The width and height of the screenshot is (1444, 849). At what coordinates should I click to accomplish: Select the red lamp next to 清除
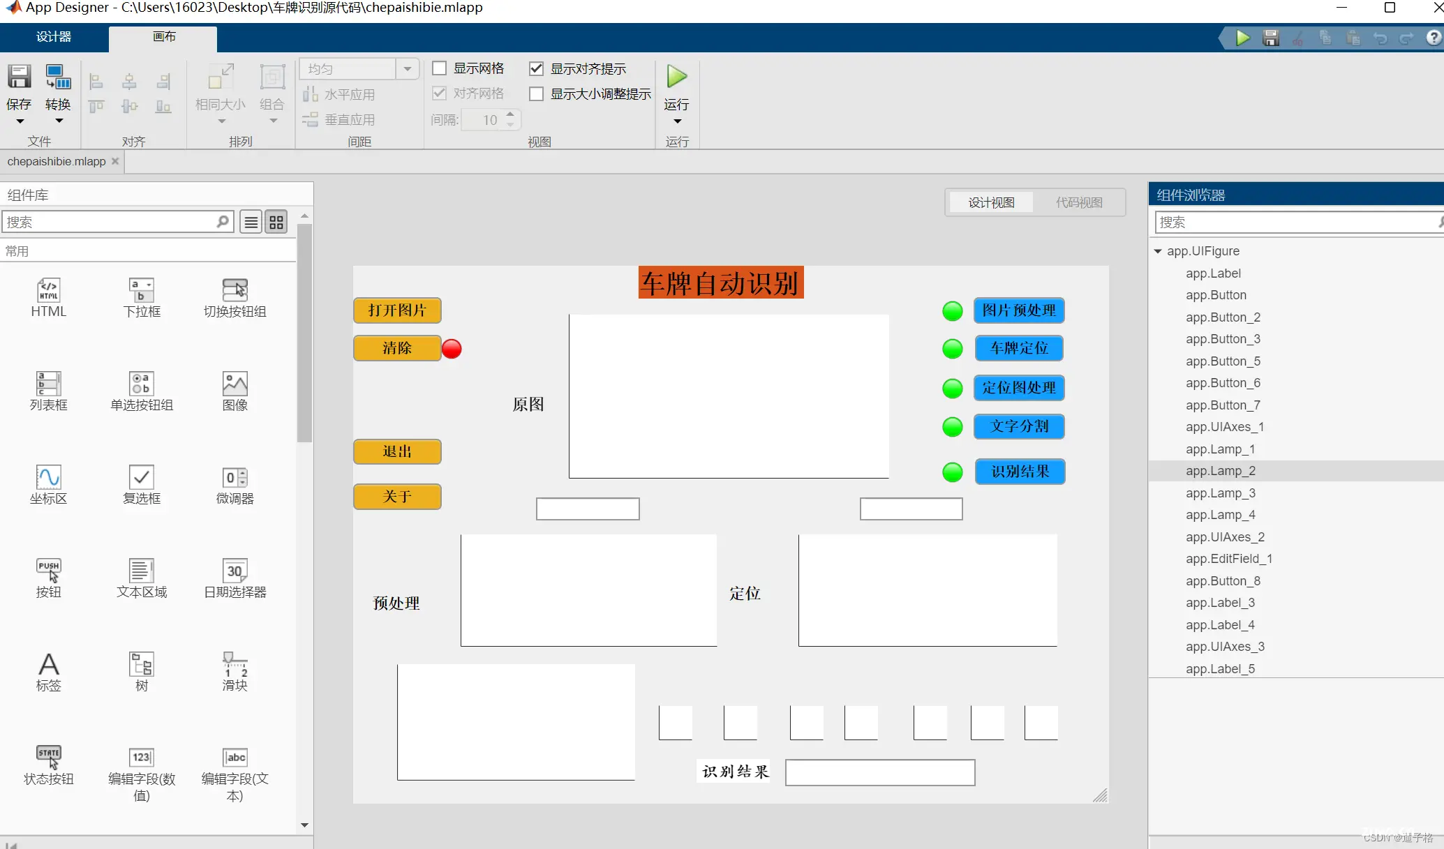452,349
